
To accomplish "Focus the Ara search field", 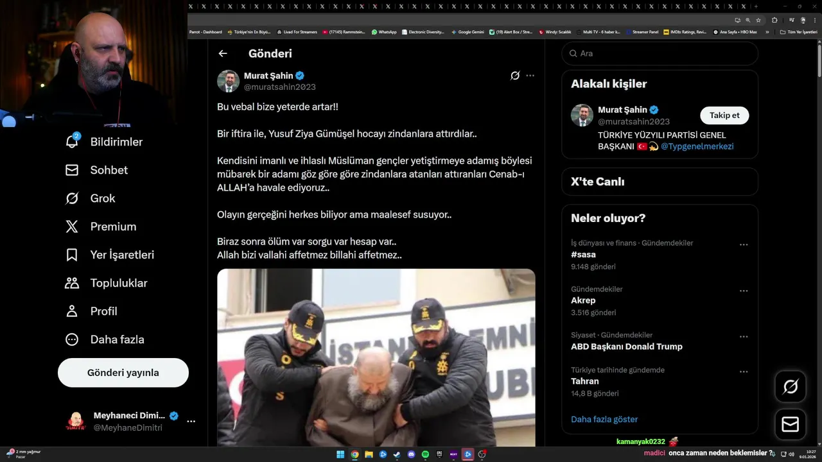I will coord(660,53).
